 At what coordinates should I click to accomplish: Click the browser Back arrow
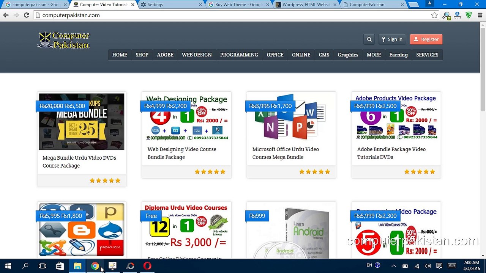click(6, 15)
